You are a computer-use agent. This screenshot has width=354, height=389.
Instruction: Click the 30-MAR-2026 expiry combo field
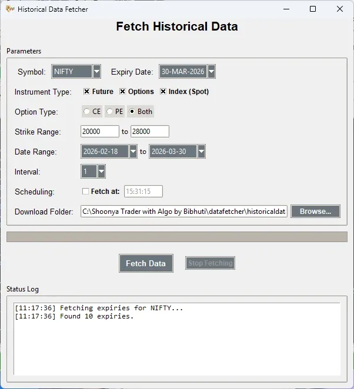pos(183,72)
